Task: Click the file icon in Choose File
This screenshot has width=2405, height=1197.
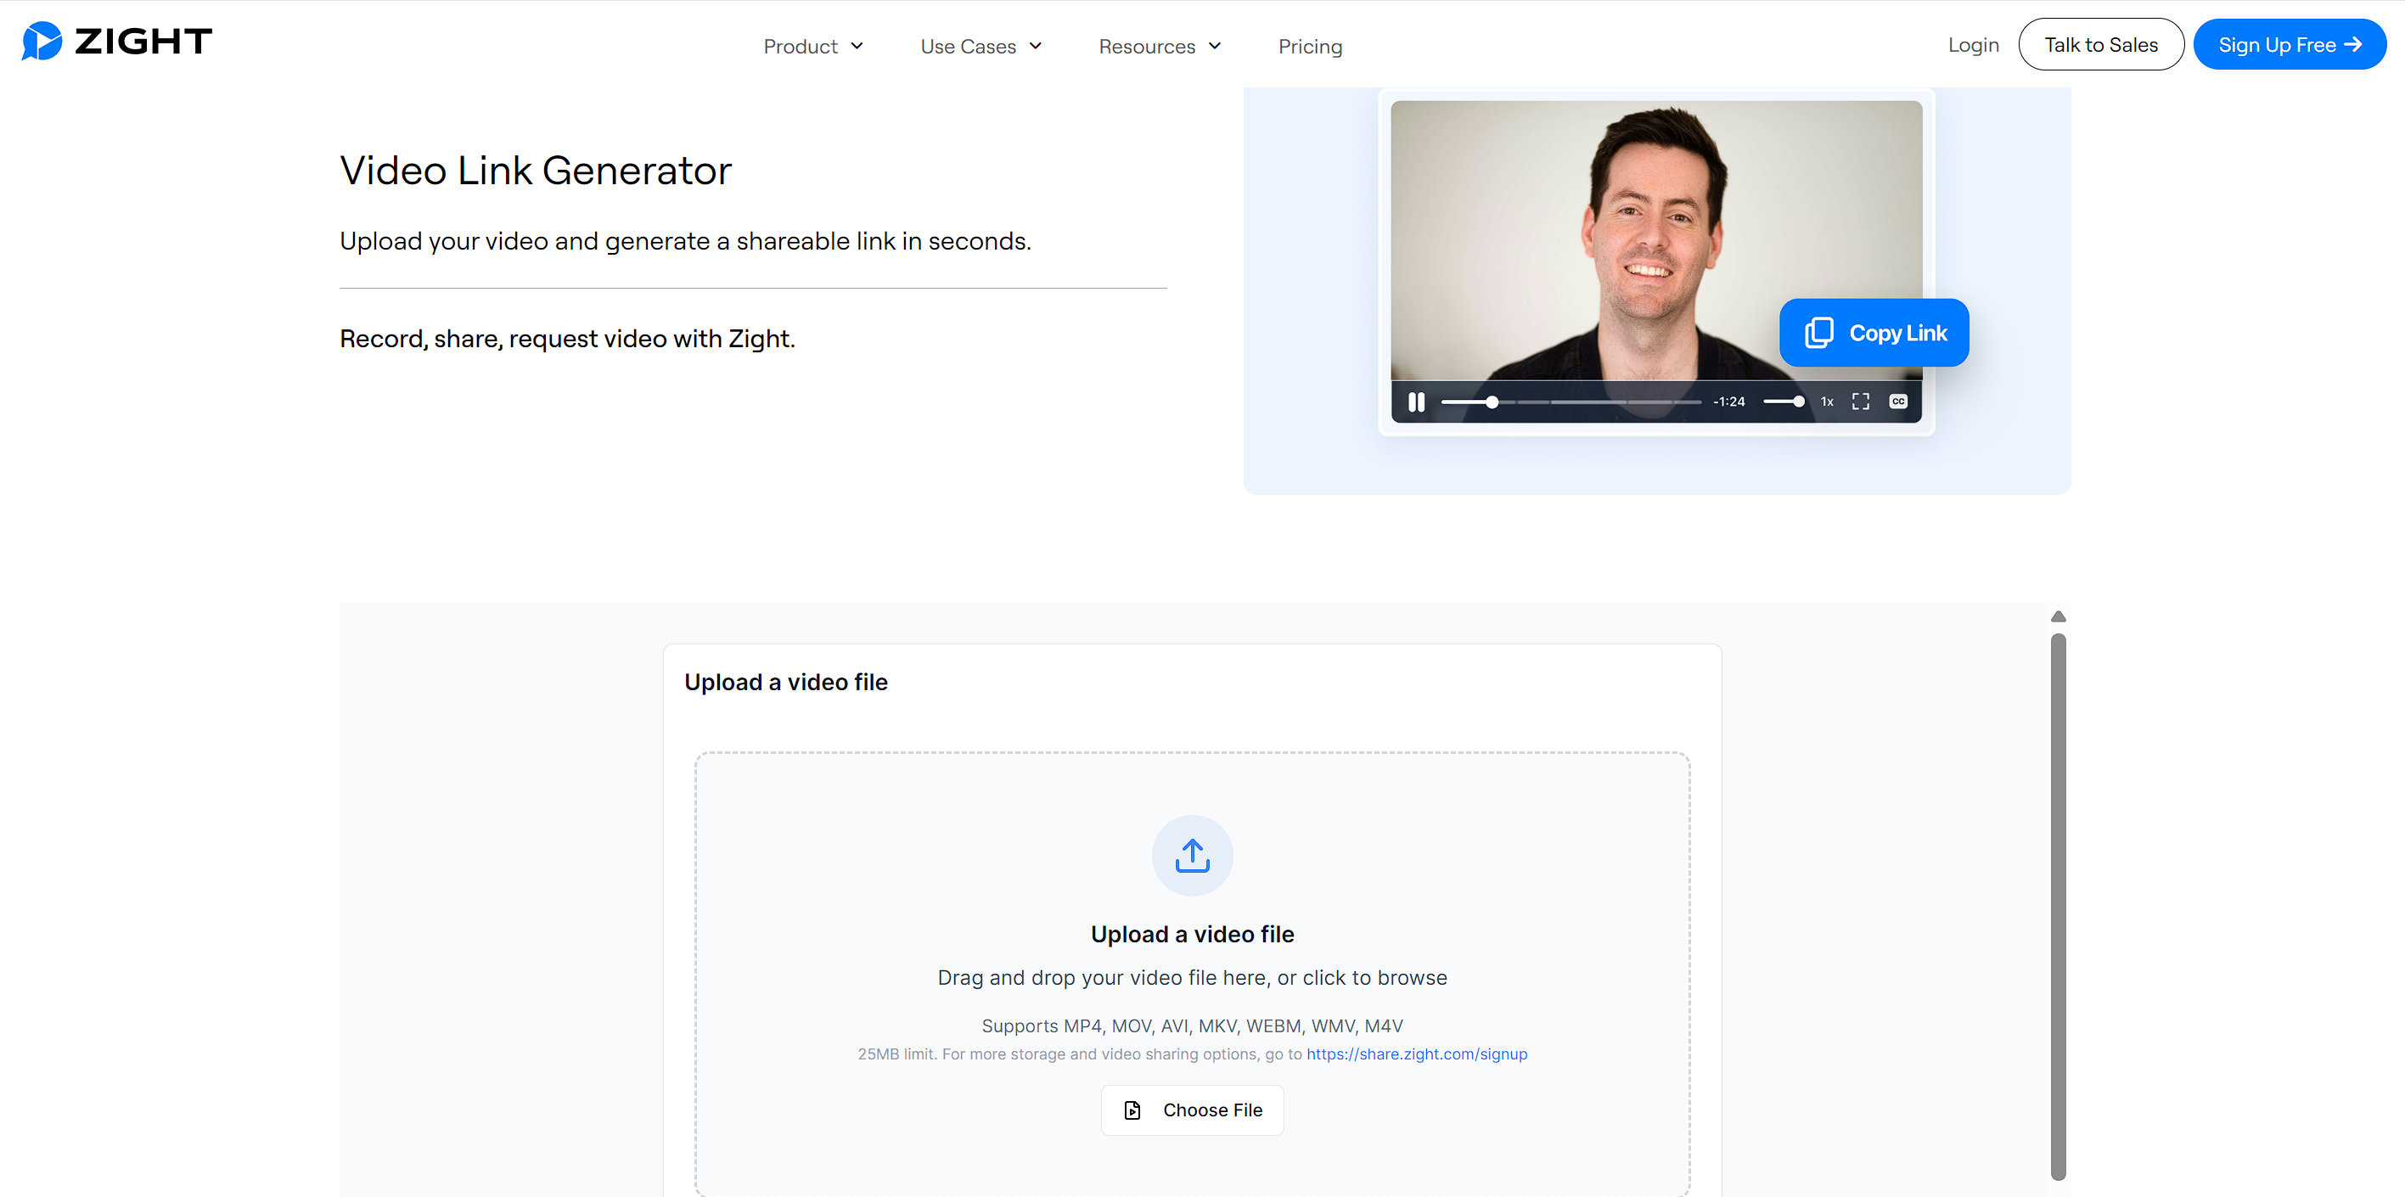Action: [x=1132, y=1110]
